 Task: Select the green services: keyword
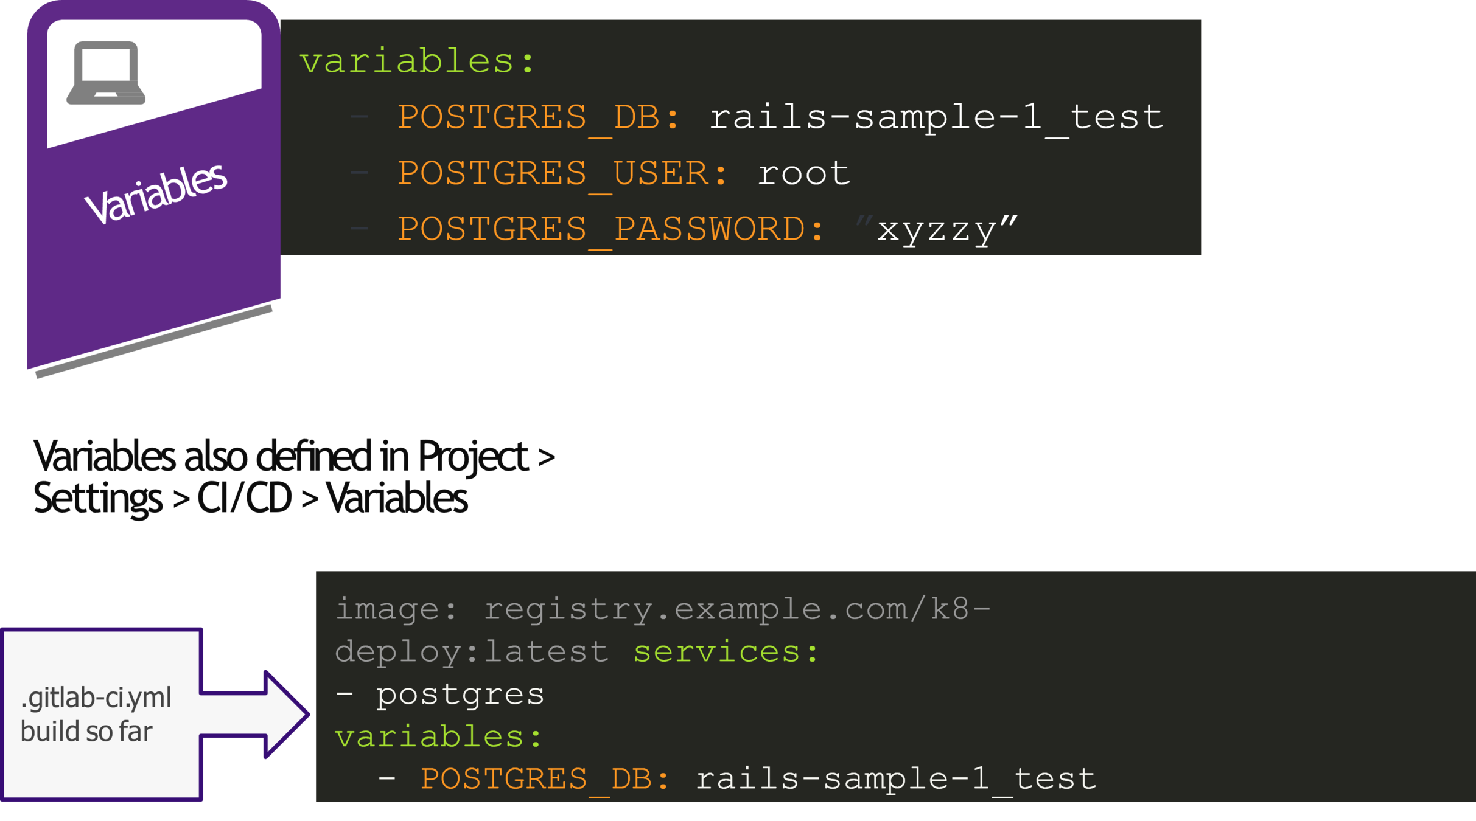click(726, 652)
